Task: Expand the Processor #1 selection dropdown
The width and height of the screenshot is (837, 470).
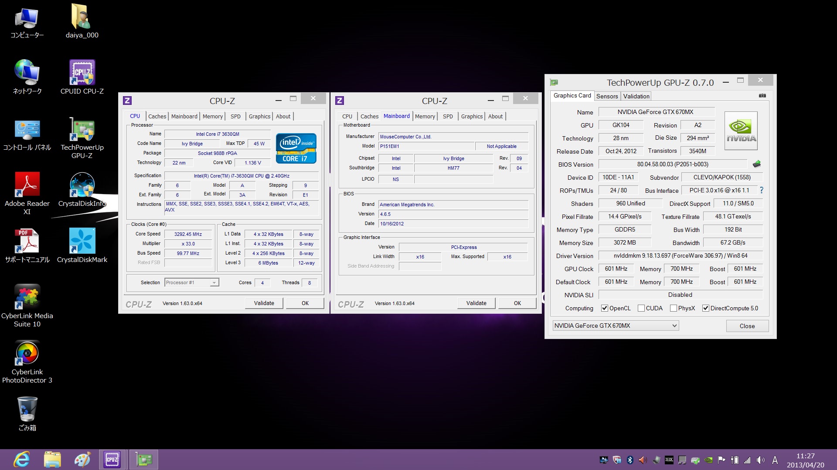Action: tap(214, 283)
